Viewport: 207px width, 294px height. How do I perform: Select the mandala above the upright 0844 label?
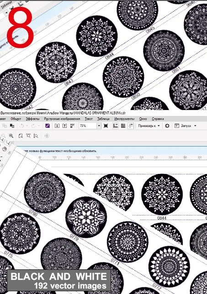(x=162, y=194)
